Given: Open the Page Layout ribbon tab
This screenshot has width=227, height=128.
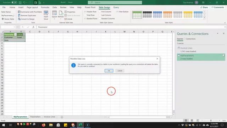Looking at the screenshot, I should coord(32,7).
